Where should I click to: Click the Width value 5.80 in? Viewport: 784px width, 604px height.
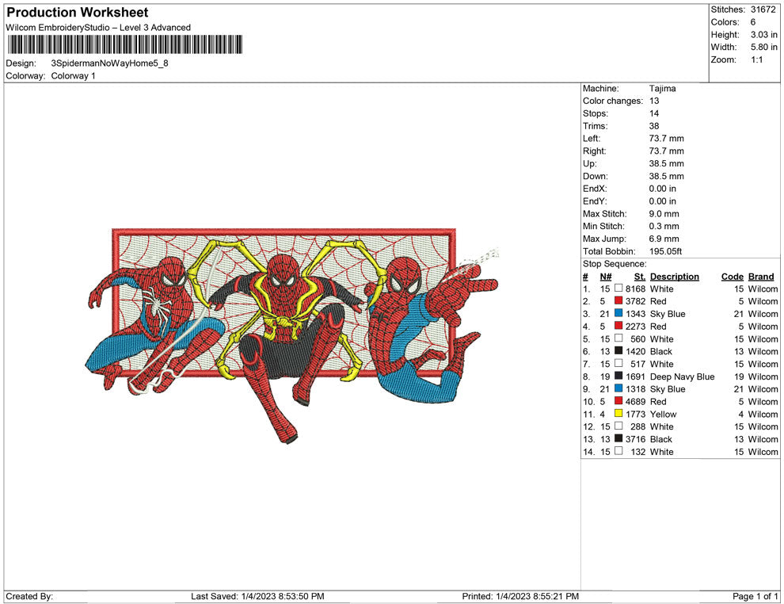pos(763,47)
